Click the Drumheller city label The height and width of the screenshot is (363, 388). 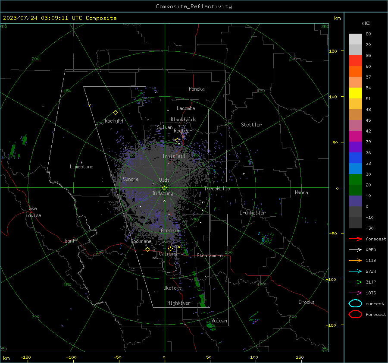(x=253, y=213)
